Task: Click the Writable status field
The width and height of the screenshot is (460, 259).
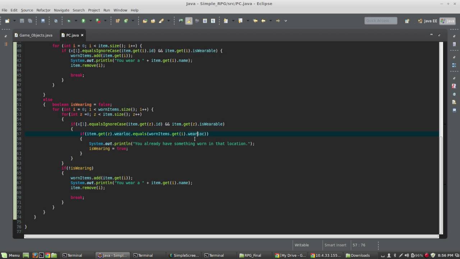Action: pyautogui.click(x=302, y=245)
